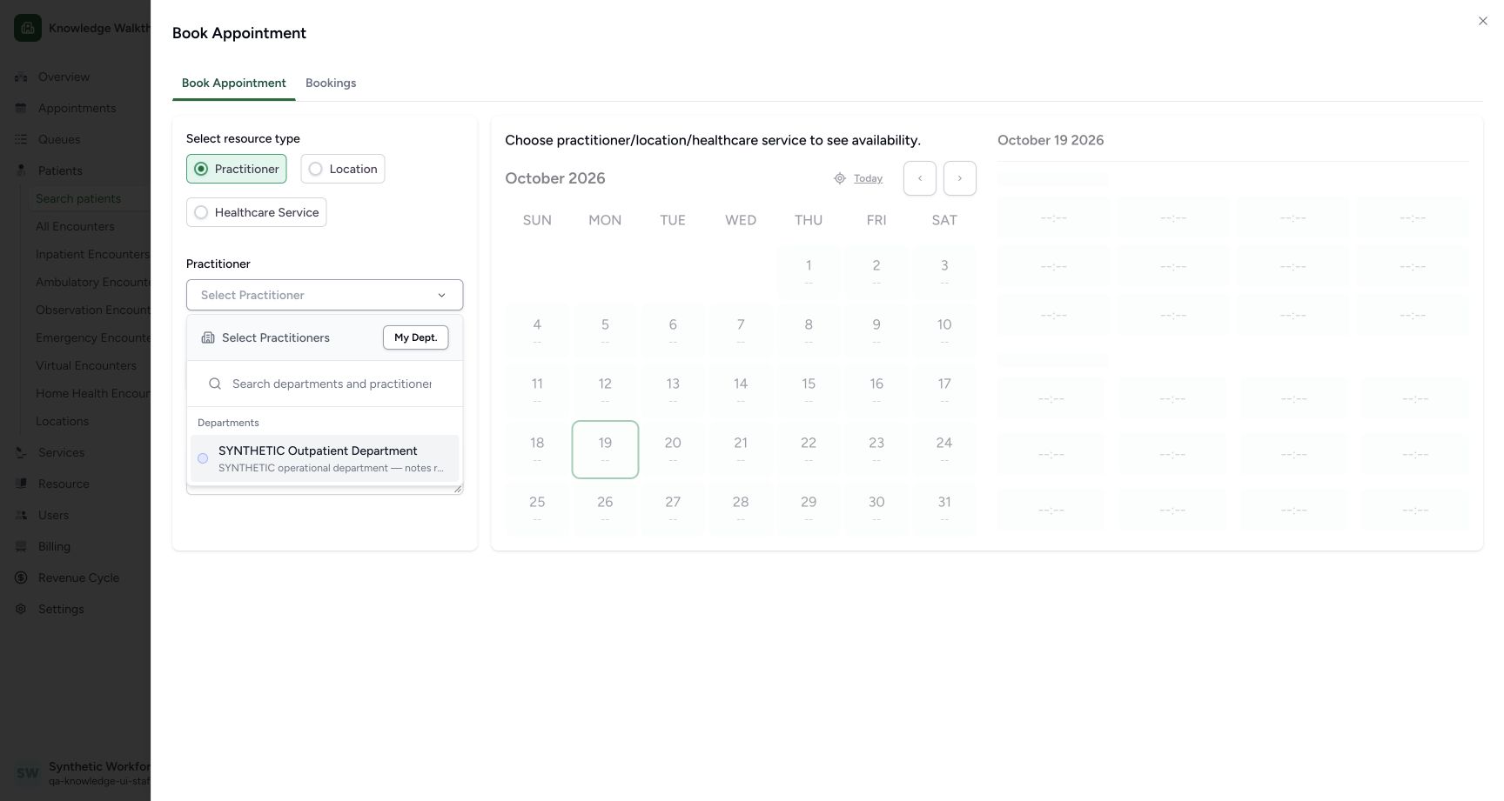Switch to the Bookings tab
1504x801 pixels.
click(331, 83)
